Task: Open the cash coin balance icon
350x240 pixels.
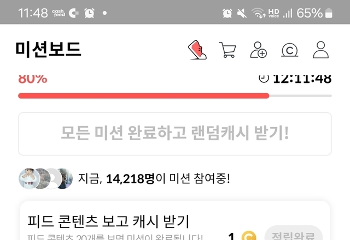Action: pyautogui.click(x=289, y=50)
